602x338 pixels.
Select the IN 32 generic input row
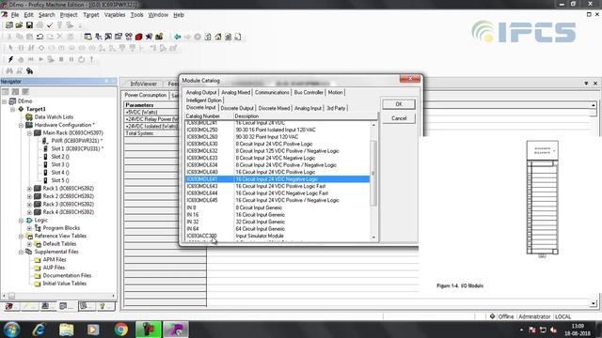coord(277,222)
